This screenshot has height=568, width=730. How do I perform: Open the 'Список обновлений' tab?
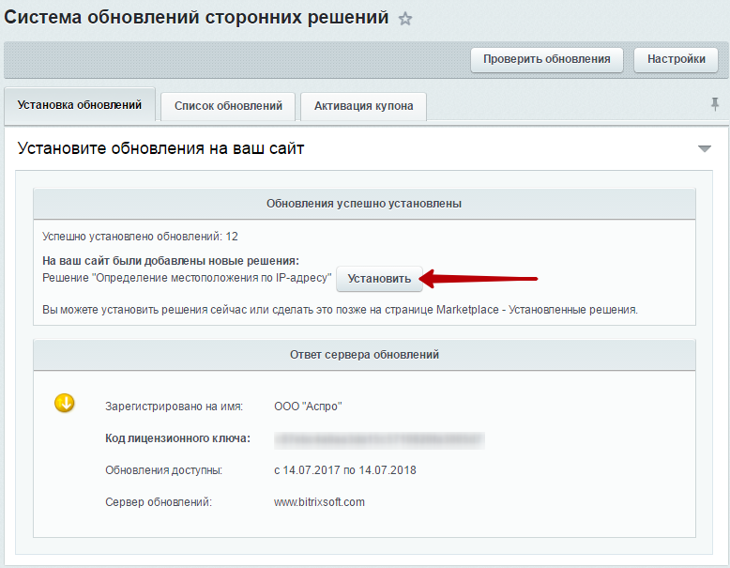coord(228,106)
